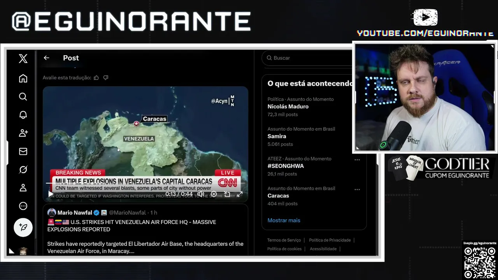Viewport: 498px width, 280px height.
Task: Click 'ATEEZ · Assunto do Momento' label
Action: click(299, 159)
